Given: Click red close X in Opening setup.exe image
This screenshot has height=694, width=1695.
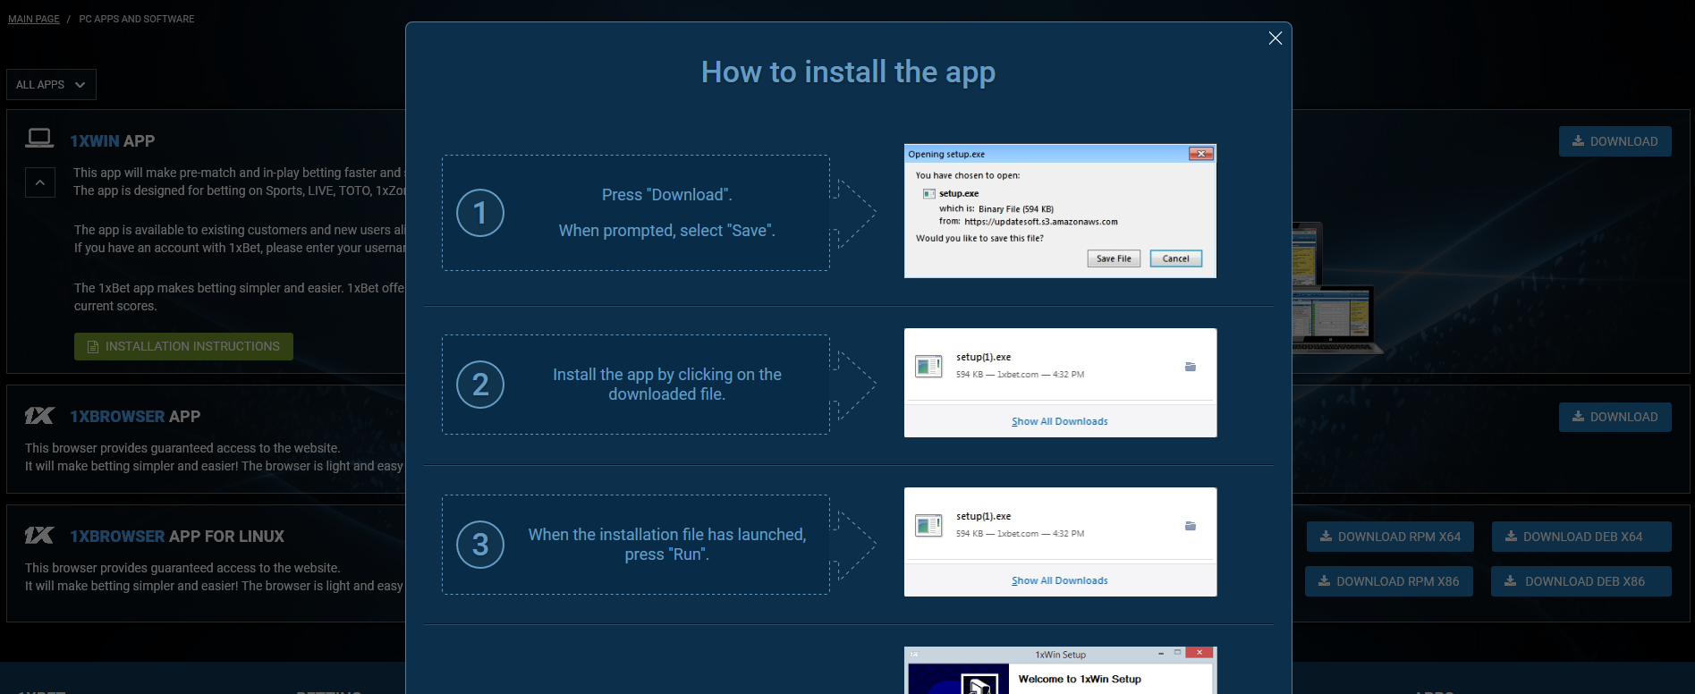Looking at the screenshot, I should (1201, 154).
